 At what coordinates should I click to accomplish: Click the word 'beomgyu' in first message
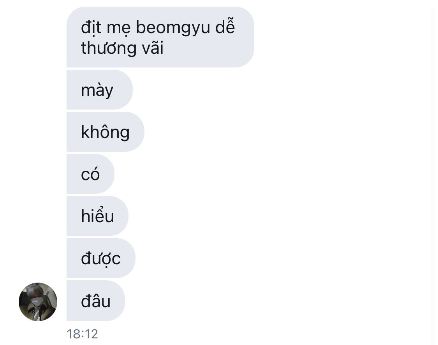tap(173, 28)
